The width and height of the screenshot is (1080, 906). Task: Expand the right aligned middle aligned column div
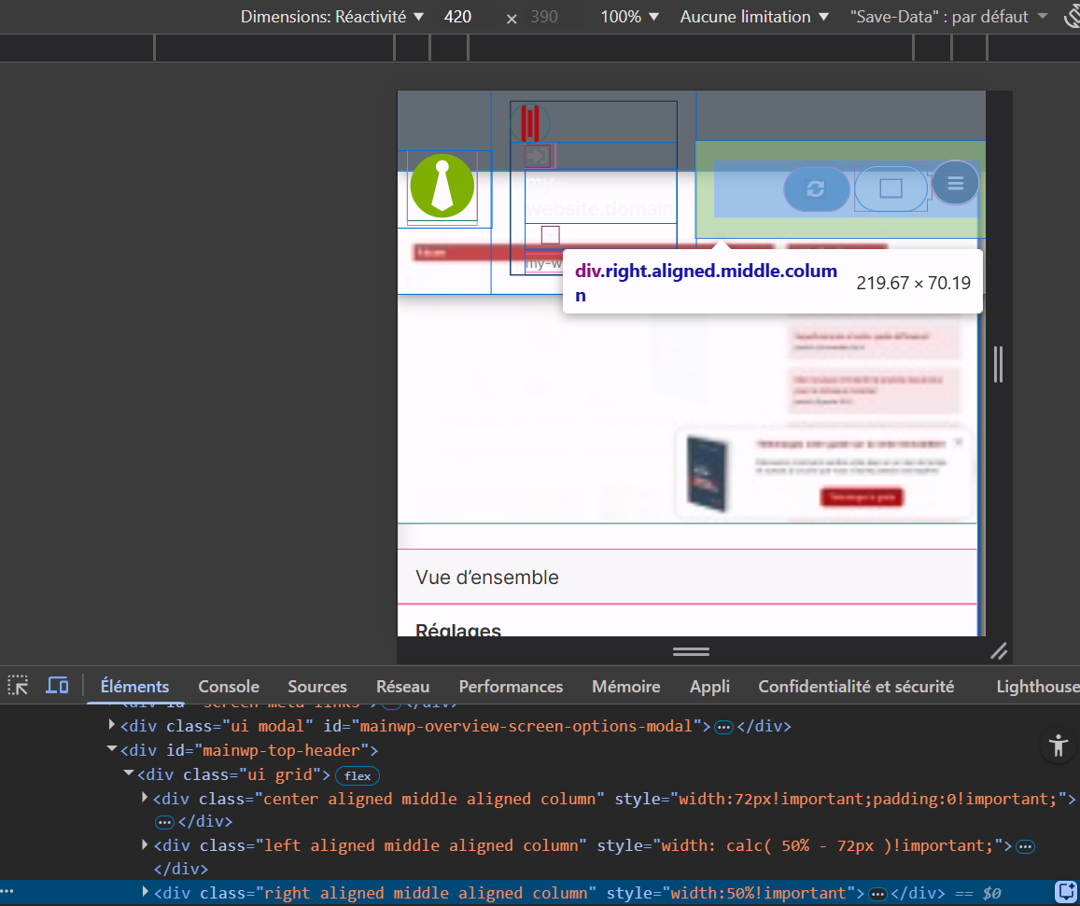click(x=145, y=892)
